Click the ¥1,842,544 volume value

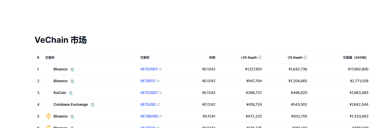[x=359, y=104]
